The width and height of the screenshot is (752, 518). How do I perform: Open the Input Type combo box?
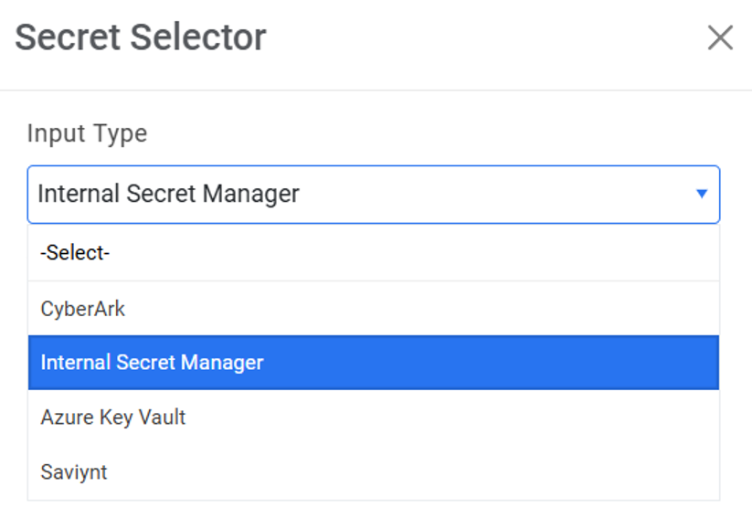point(373,194)
